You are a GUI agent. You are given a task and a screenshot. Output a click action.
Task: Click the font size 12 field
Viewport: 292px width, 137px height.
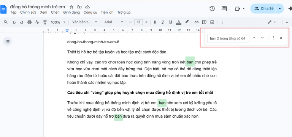pos(138,22)
